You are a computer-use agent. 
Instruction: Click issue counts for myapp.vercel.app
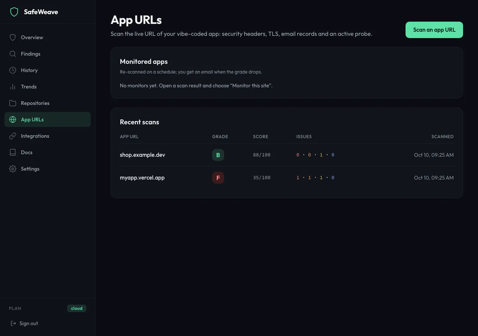(x=315, y=178)
